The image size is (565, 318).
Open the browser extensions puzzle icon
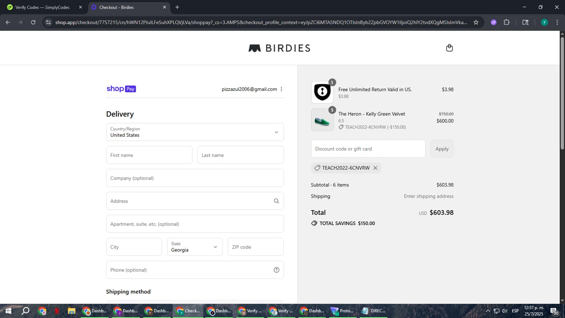coord(507,22)
